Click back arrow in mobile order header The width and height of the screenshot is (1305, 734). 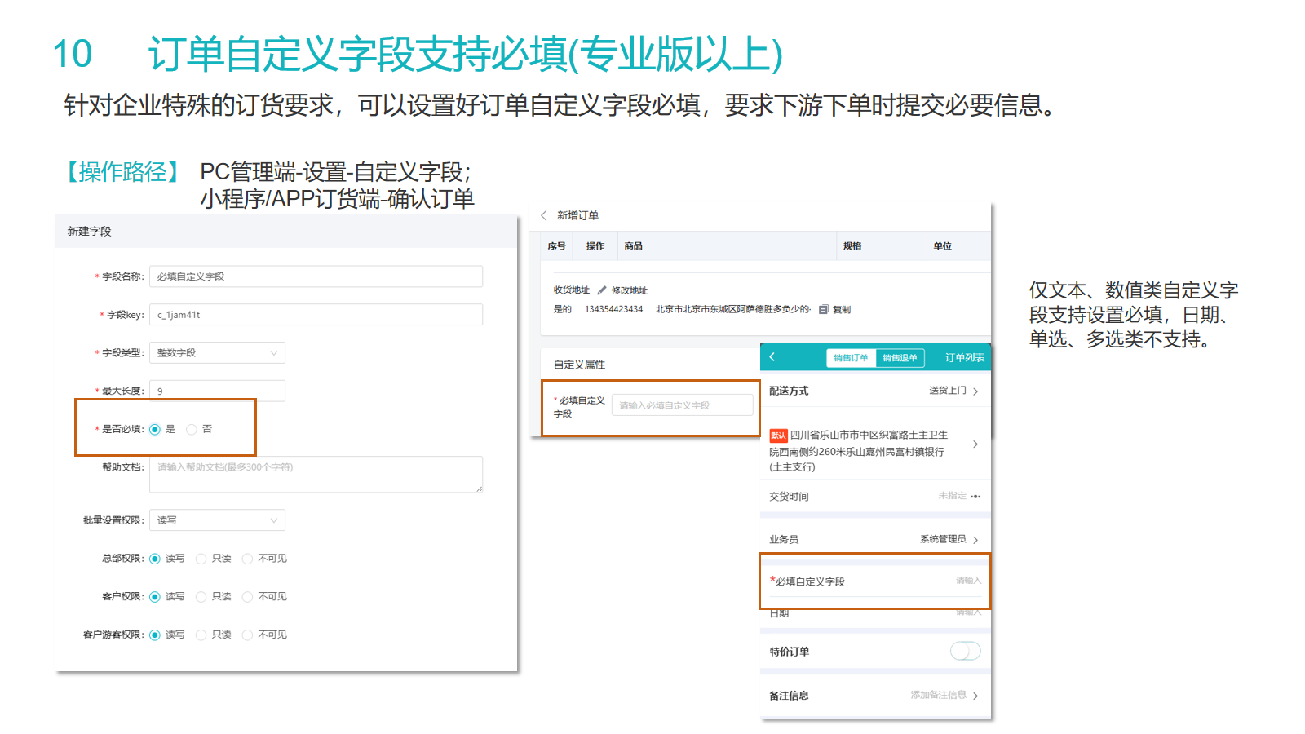[772, 357]
